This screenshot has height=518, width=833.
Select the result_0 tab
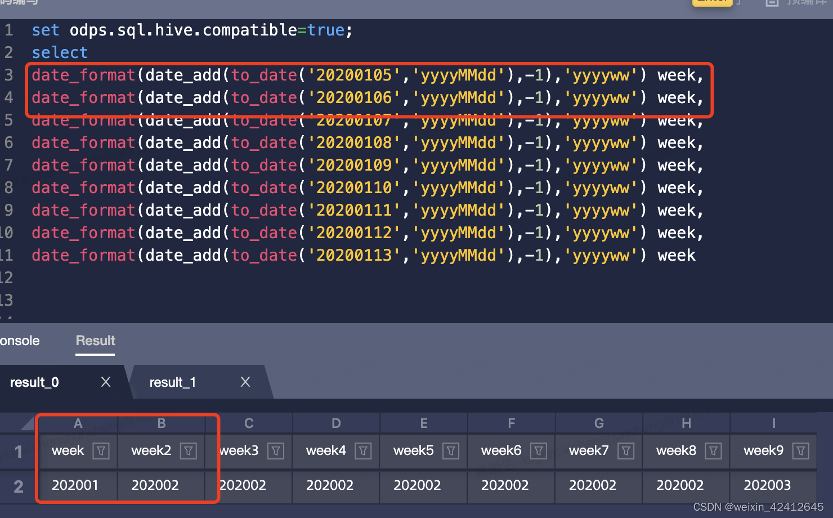pos(34,382)
